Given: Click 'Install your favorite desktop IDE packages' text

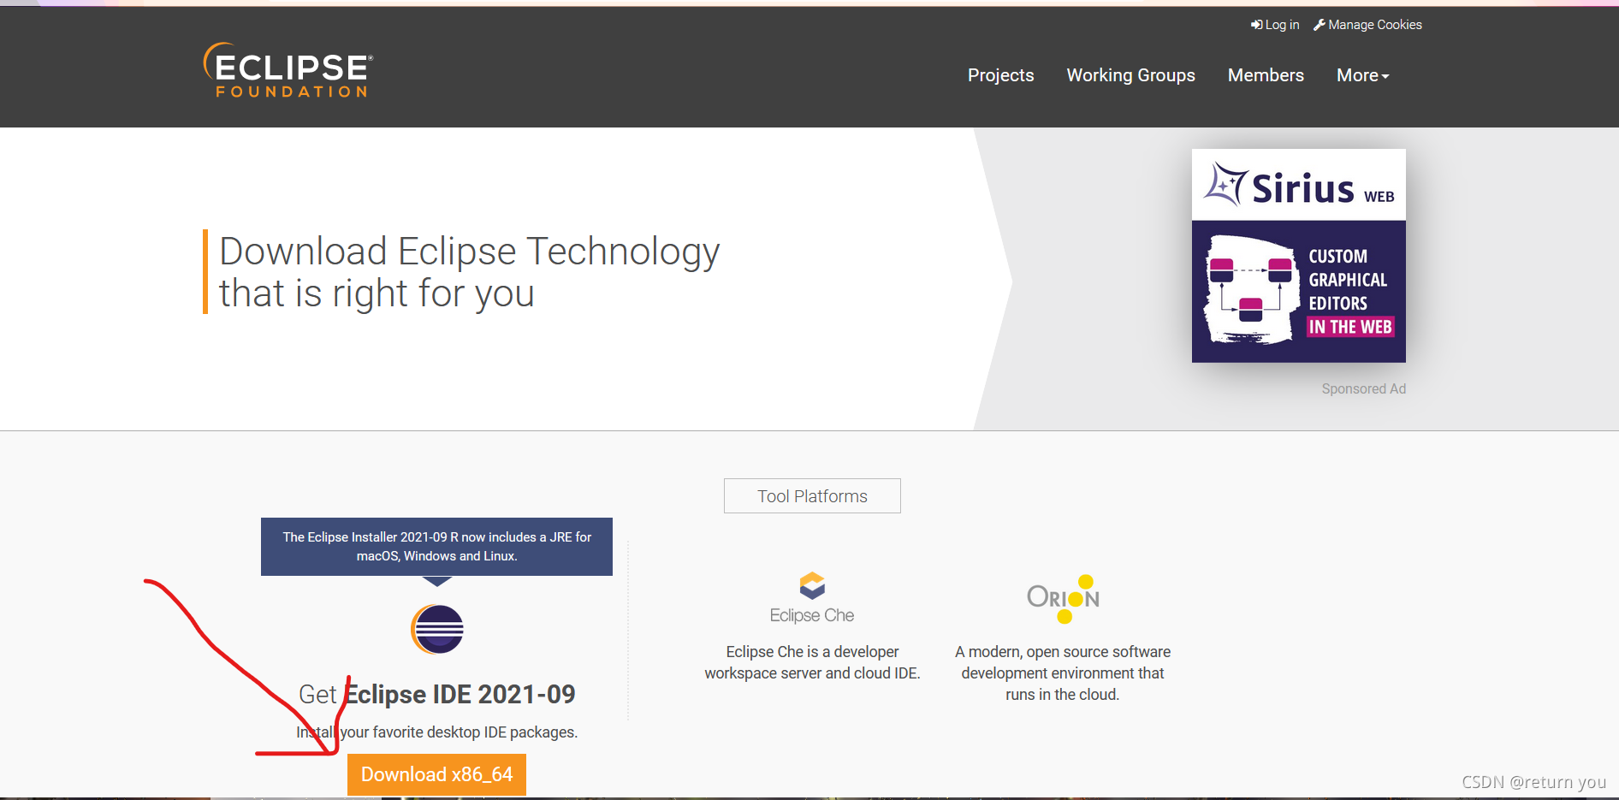Looking at the screenshot, I should [436, 732].
